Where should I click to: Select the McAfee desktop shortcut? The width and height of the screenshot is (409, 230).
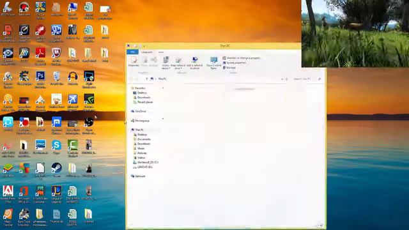coord(56,56)
